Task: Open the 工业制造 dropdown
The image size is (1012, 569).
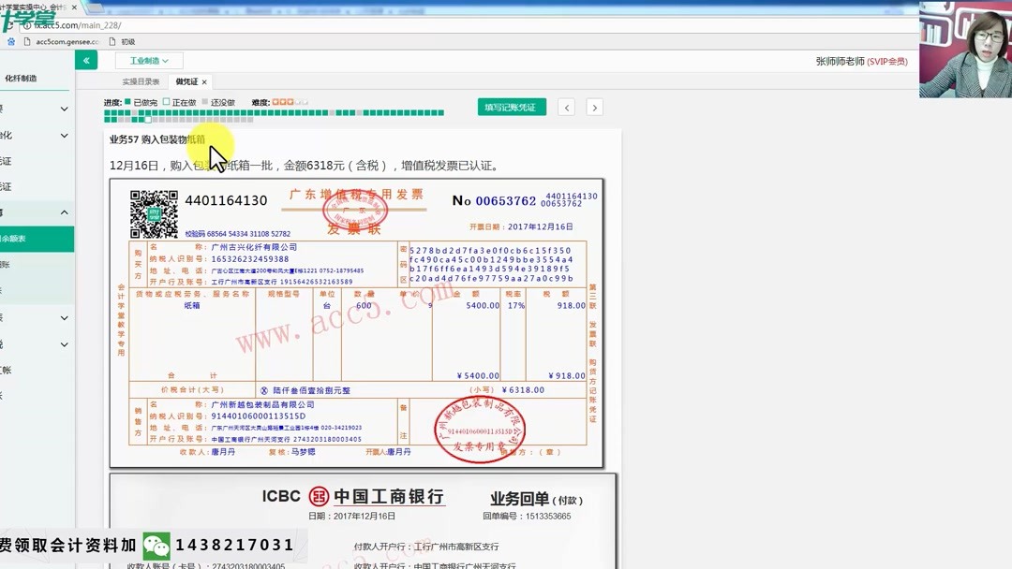Action: click(x=147, y=59)
